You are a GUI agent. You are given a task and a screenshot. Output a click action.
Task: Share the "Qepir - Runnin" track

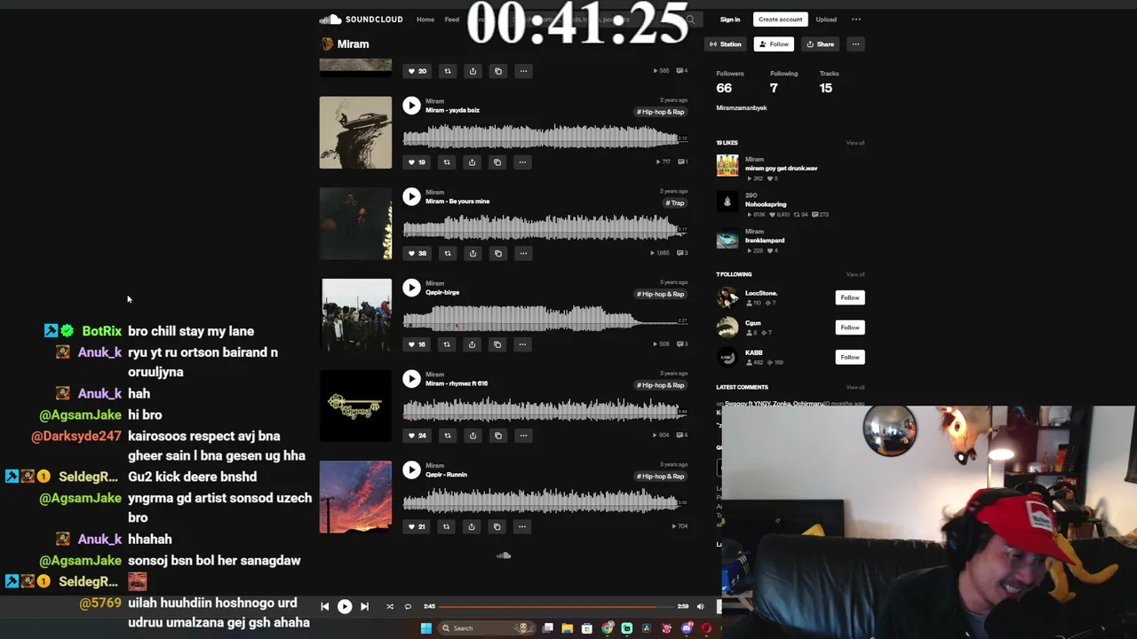(472, 526)
